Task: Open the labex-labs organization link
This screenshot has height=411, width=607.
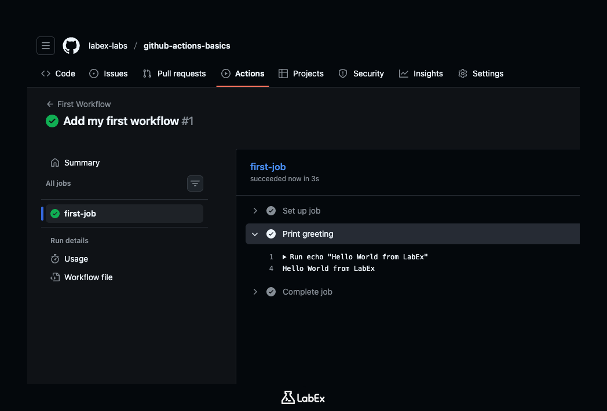Action: [x=108, y=46]
